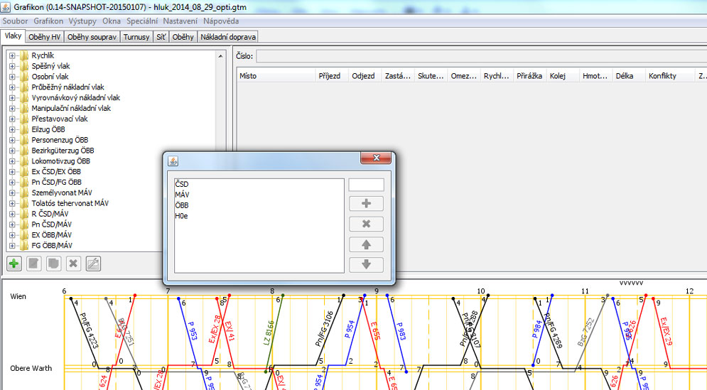Image resolution: width=707 pixels, height=390 pixels.
Task: Click the green plus add-train icon
Action: tap(14, 264)
